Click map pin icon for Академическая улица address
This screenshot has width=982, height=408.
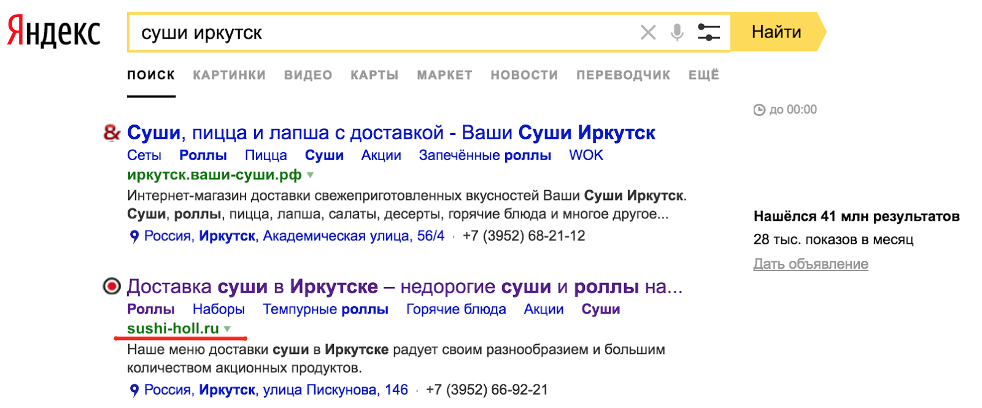coord(134,236)
